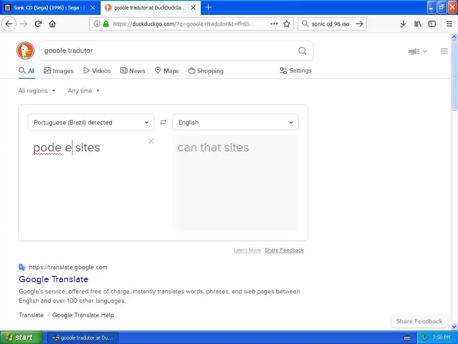The height and width of the screenshot is (344, 458).
Task: Switch to Maps results
Action: pos(166,71)
